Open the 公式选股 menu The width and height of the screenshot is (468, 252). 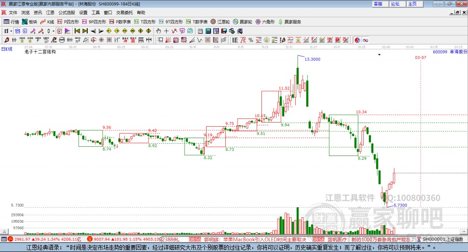pyautogui.click(x=67, y=12)
